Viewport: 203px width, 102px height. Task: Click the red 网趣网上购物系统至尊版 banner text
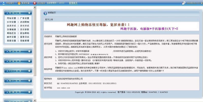click(98, 25)
